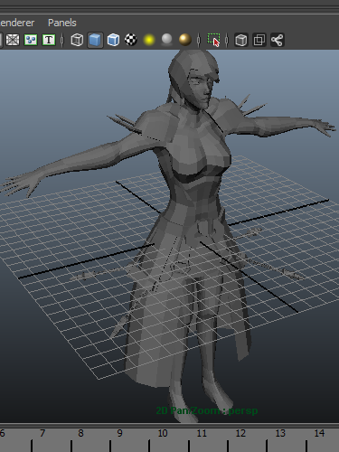Toggle the Safe Title T icon

(49, 40)
